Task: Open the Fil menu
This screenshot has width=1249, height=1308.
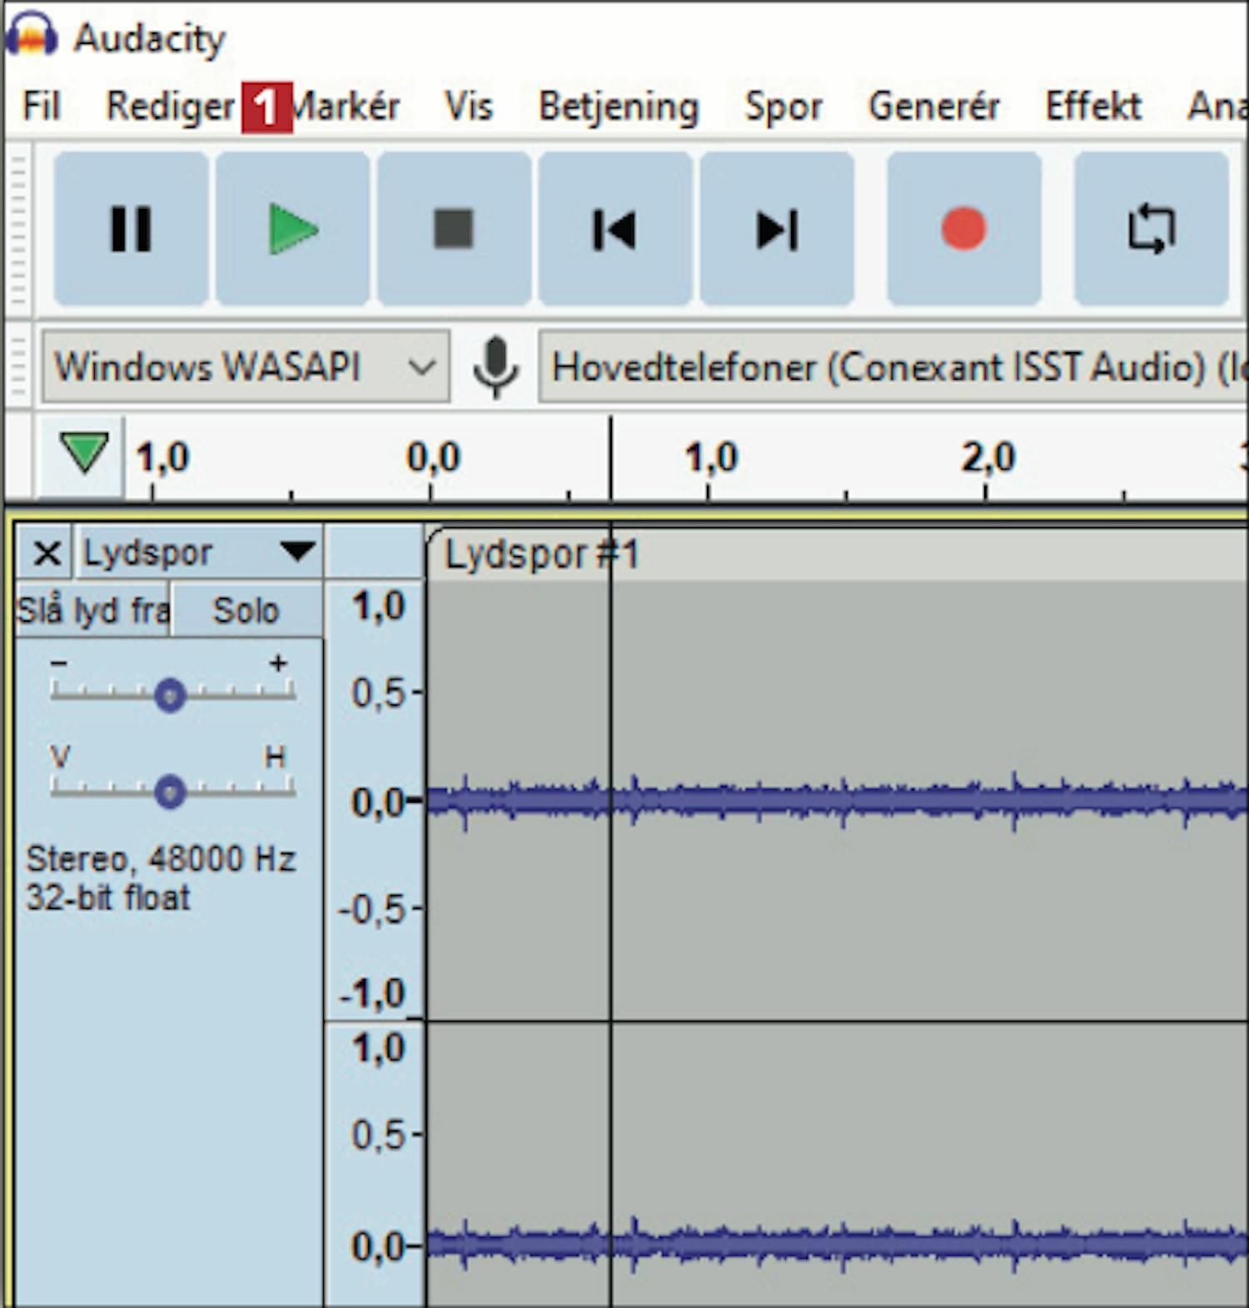Action: [42, 107]
